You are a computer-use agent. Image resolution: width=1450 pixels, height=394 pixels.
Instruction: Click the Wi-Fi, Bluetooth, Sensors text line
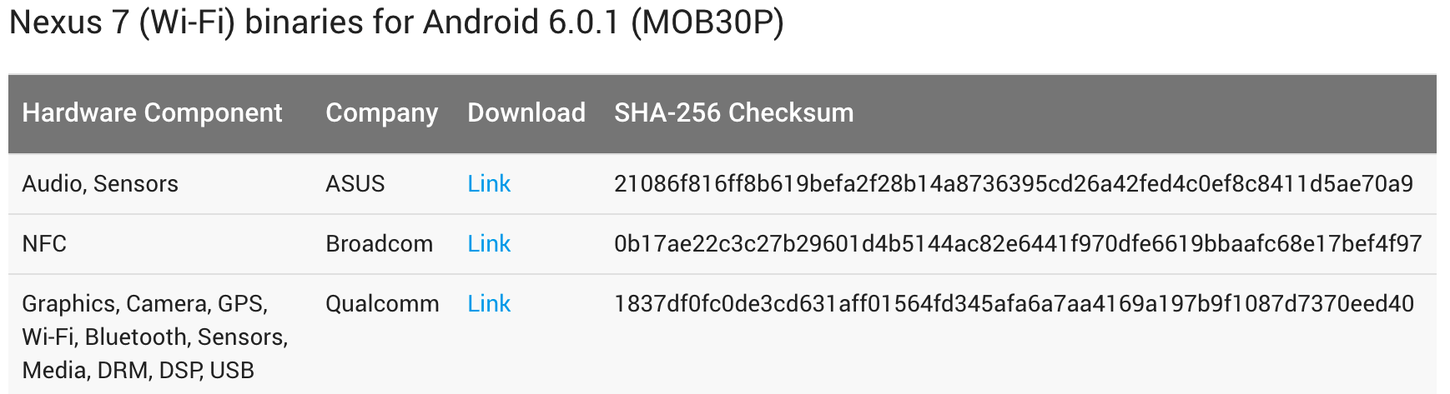click(155, 337)
